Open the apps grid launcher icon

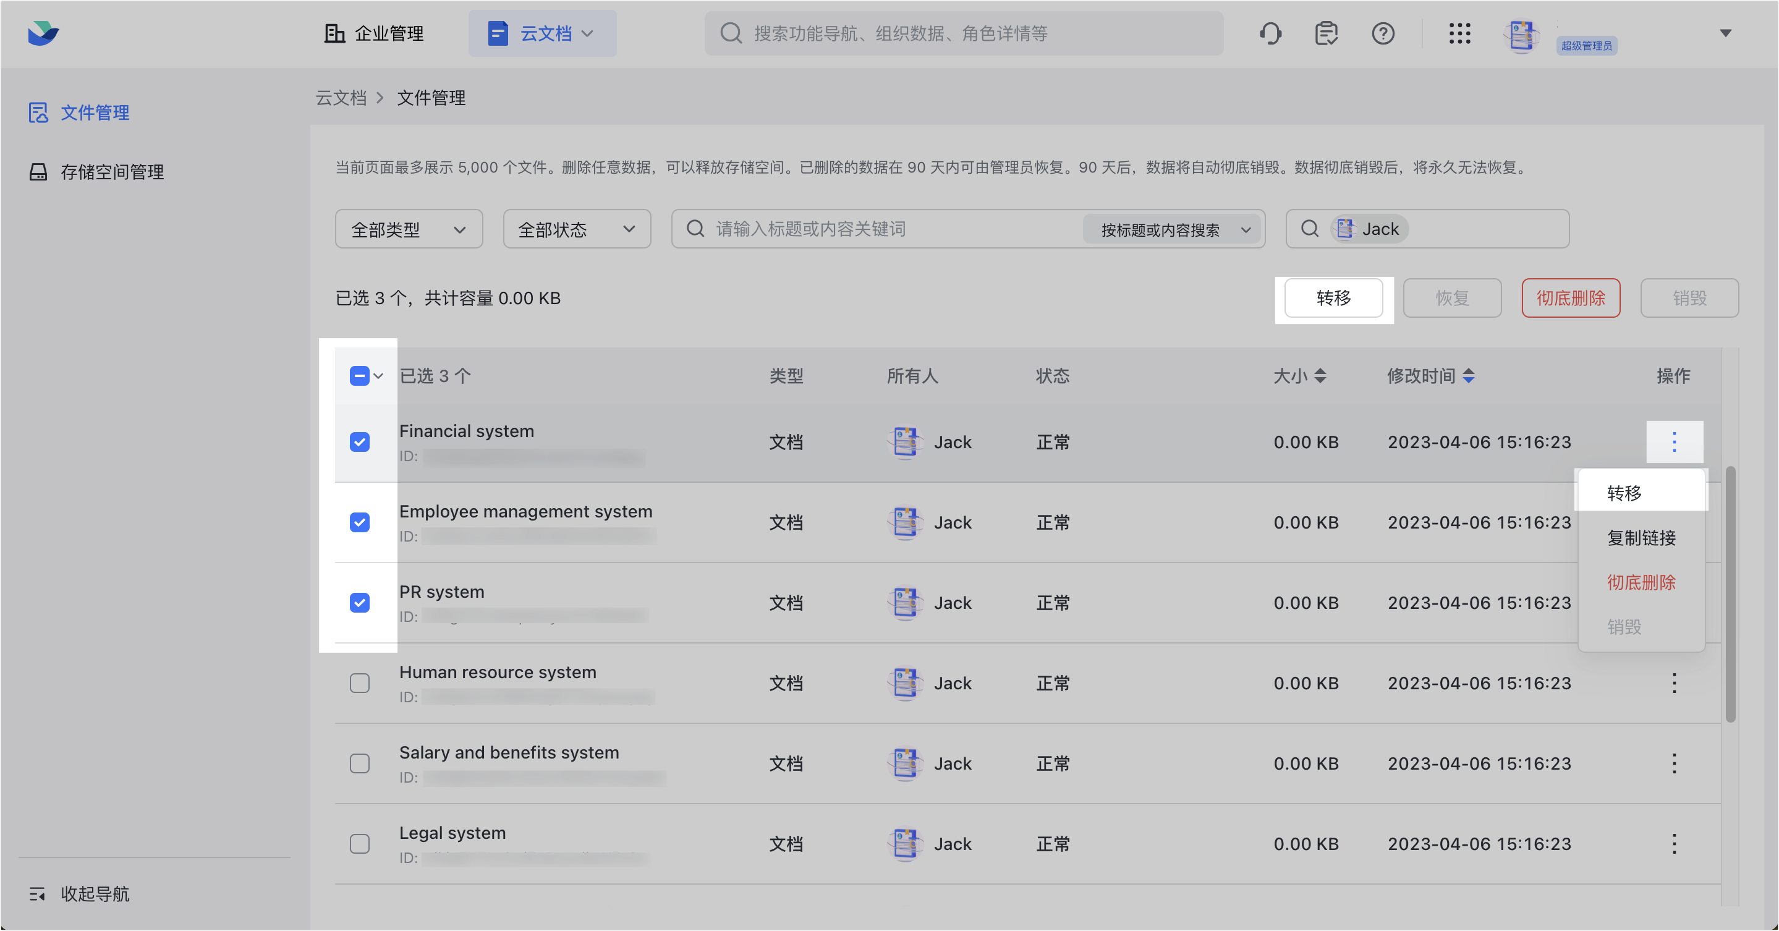click(1459, 33)
